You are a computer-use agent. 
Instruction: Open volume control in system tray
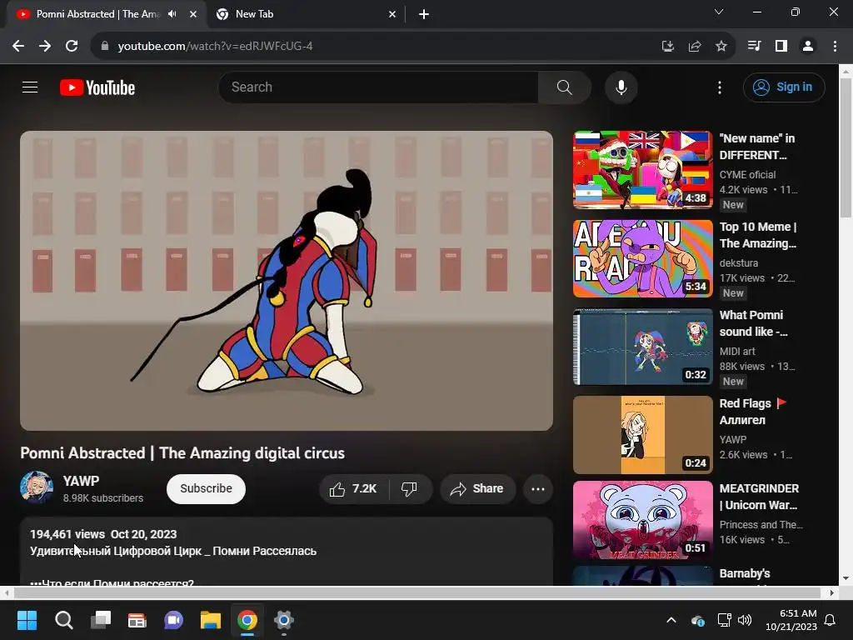pos(744,620)
